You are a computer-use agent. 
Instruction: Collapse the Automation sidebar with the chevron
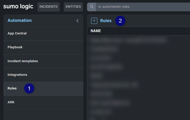tap(77, 21)
